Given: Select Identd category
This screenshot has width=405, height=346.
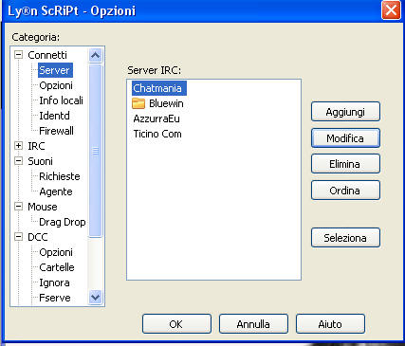Looking at the screenshot, I should coord(54,116).
